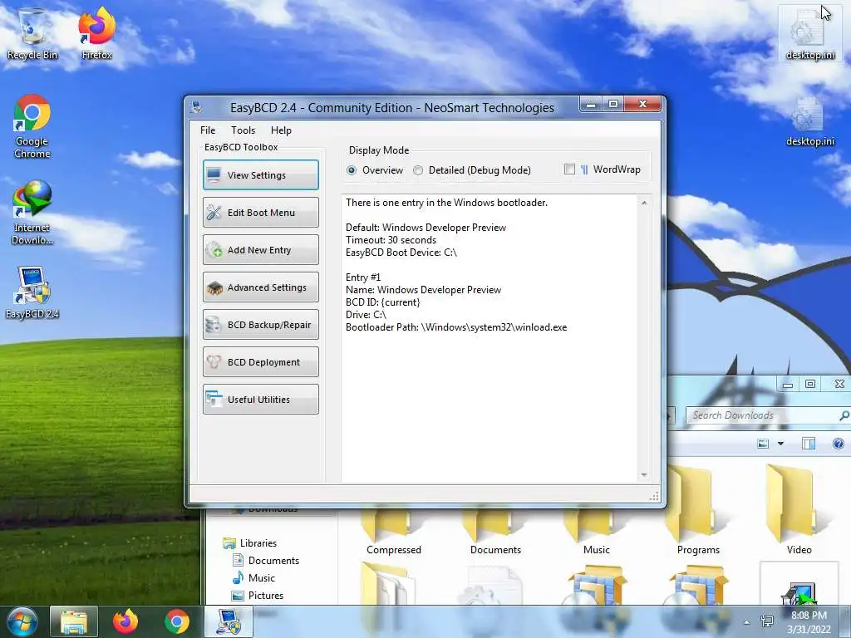Viewport: 851px width, 638px height.
Task: Select the Overview display mode
Action: [375, 169]
